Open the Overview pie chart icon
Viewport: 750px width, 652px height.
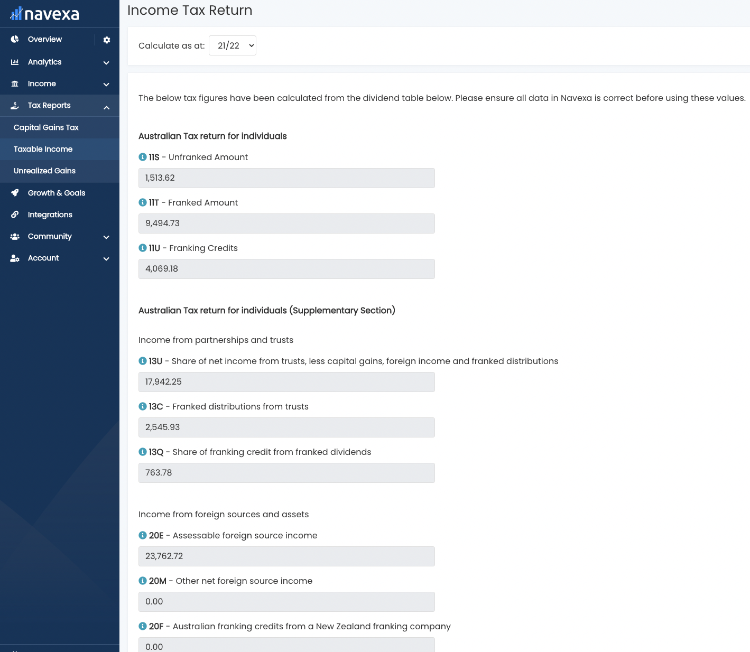15,39
